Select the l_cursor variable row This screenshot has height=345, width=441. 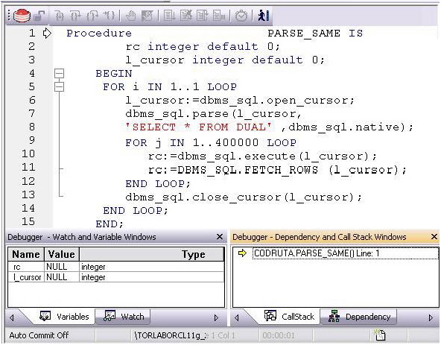pyautogui.click(x=116, y=277)
